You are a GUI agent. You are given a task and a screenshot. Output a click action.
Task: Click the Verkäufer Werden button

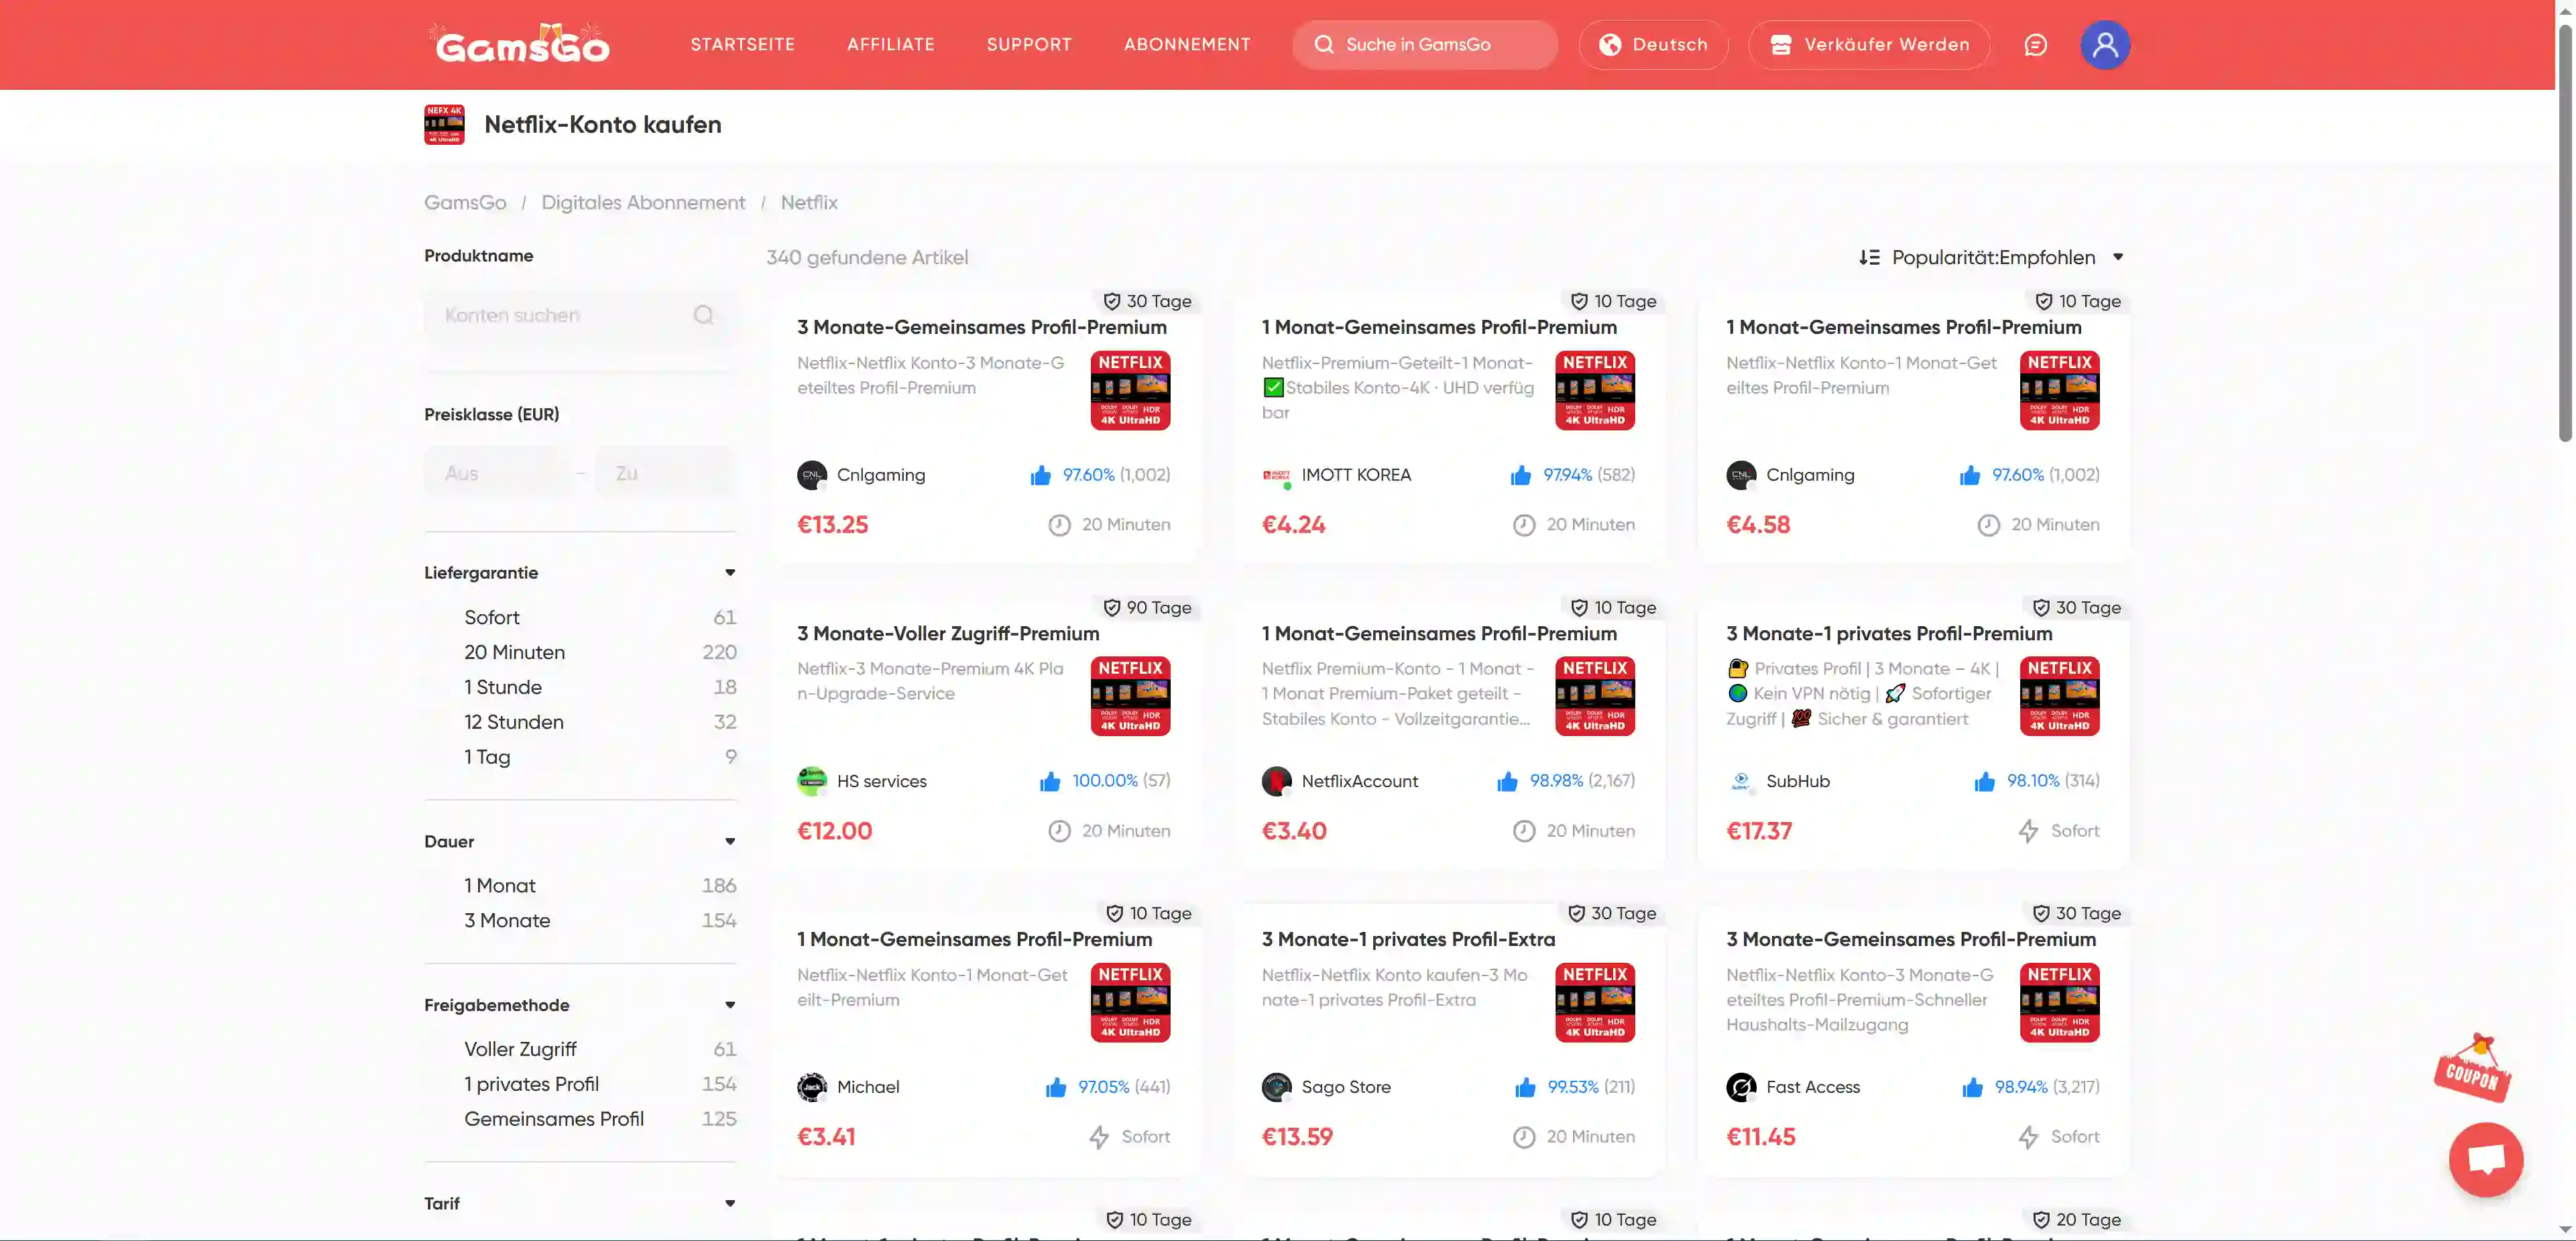click(x=1868, y=45)
